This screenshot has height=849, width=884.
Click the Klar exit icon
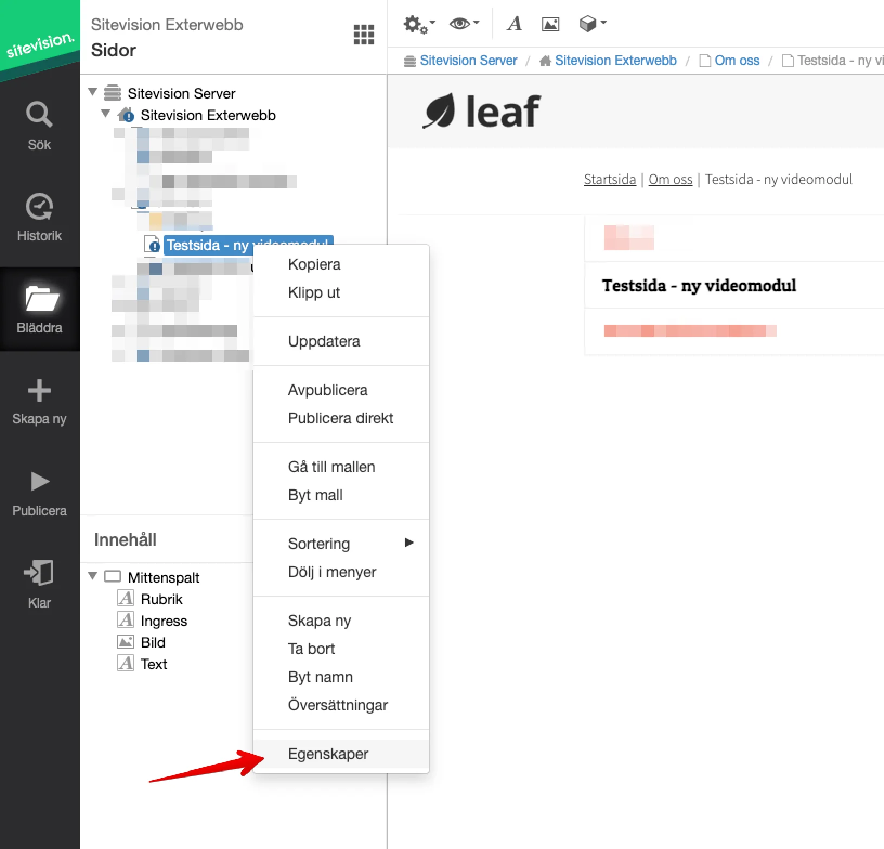click(38, 572)
